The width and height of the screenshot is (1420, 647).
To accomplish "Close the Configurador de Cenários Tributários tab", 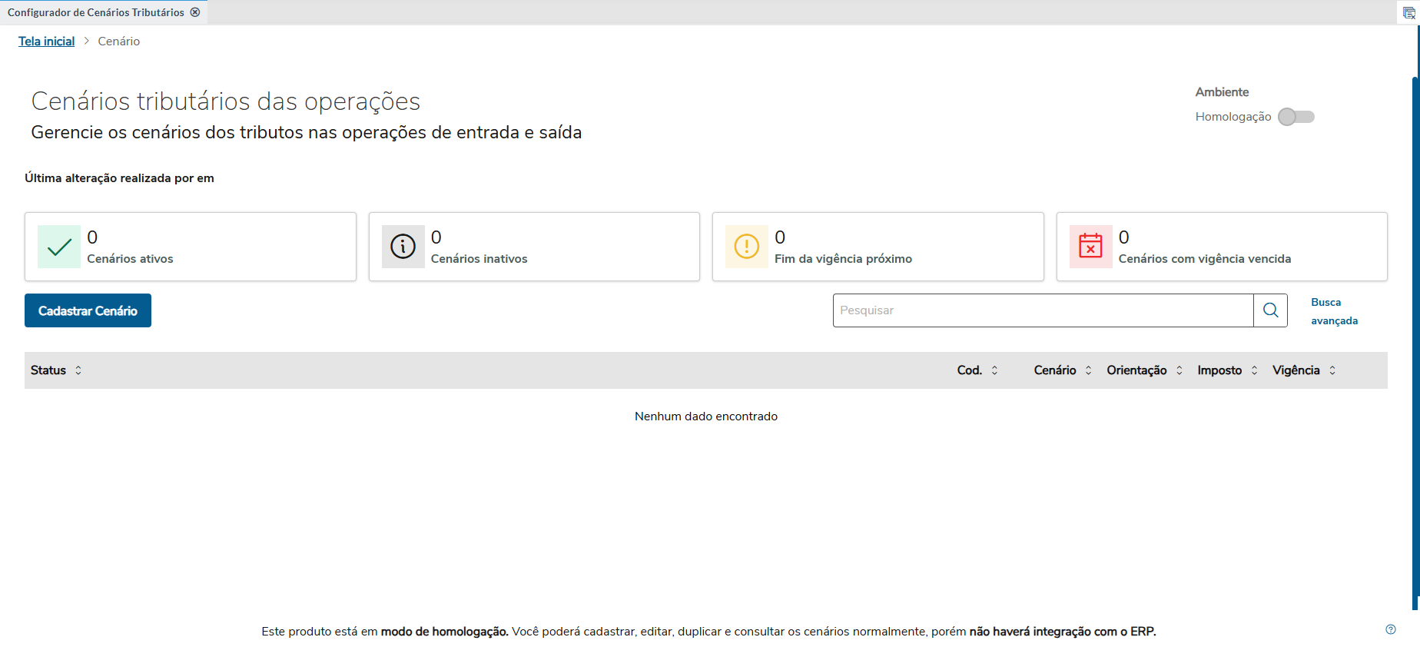I will tap(195, 12).
